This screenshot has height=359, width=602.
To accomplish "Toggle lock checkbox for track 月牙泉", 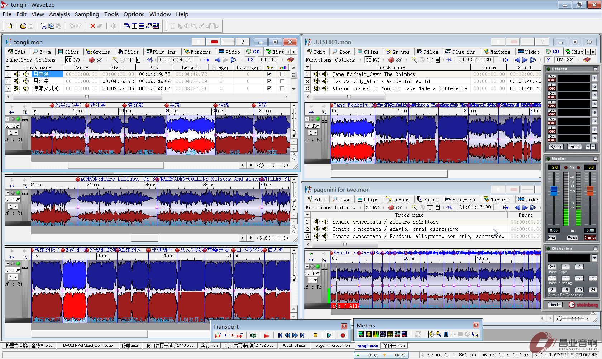I will pos(269,81).
